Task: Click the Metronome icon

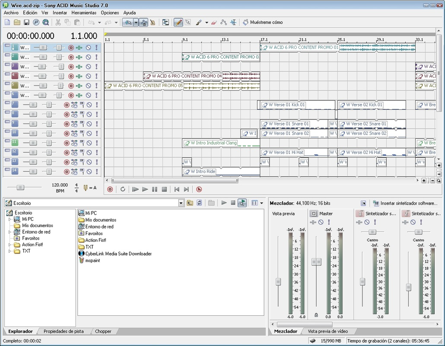Action: click(153, 22)
